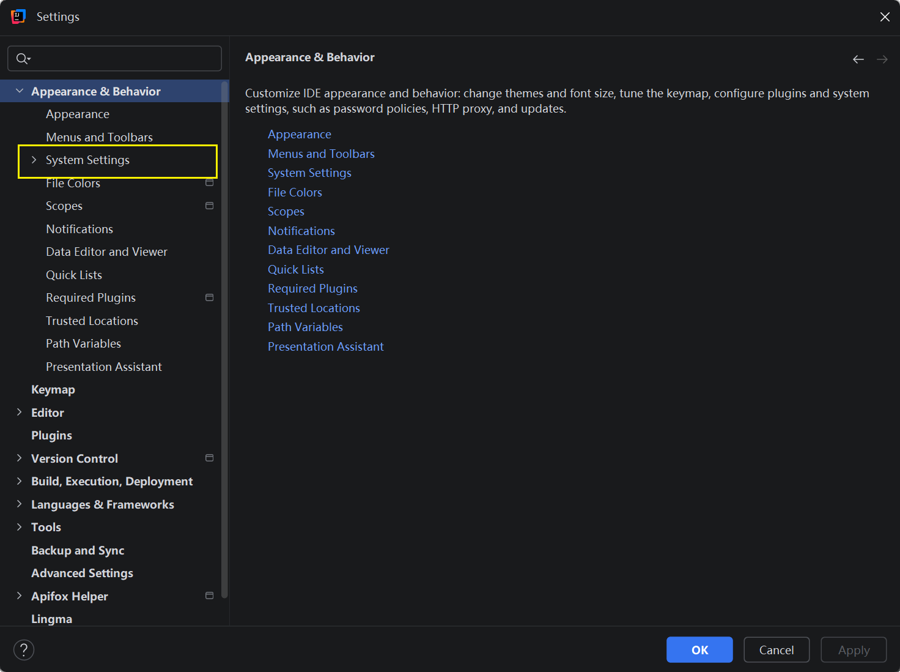Expand the Tools settings category

tap(20, 528)
